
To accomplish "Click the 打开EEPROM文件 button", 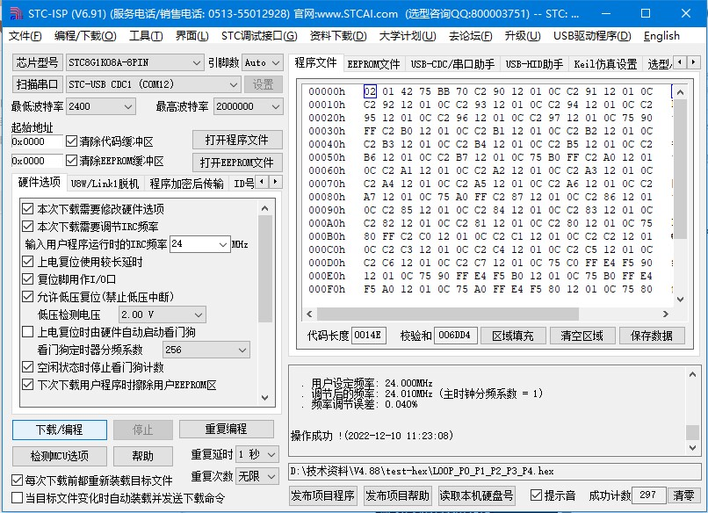I will point(237,163).
